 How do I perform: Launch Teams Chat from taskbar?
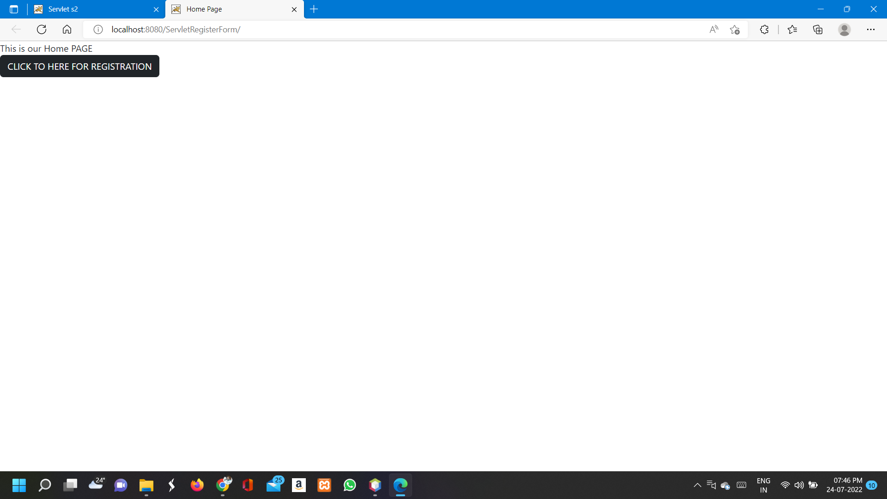[x=121, y=485]
